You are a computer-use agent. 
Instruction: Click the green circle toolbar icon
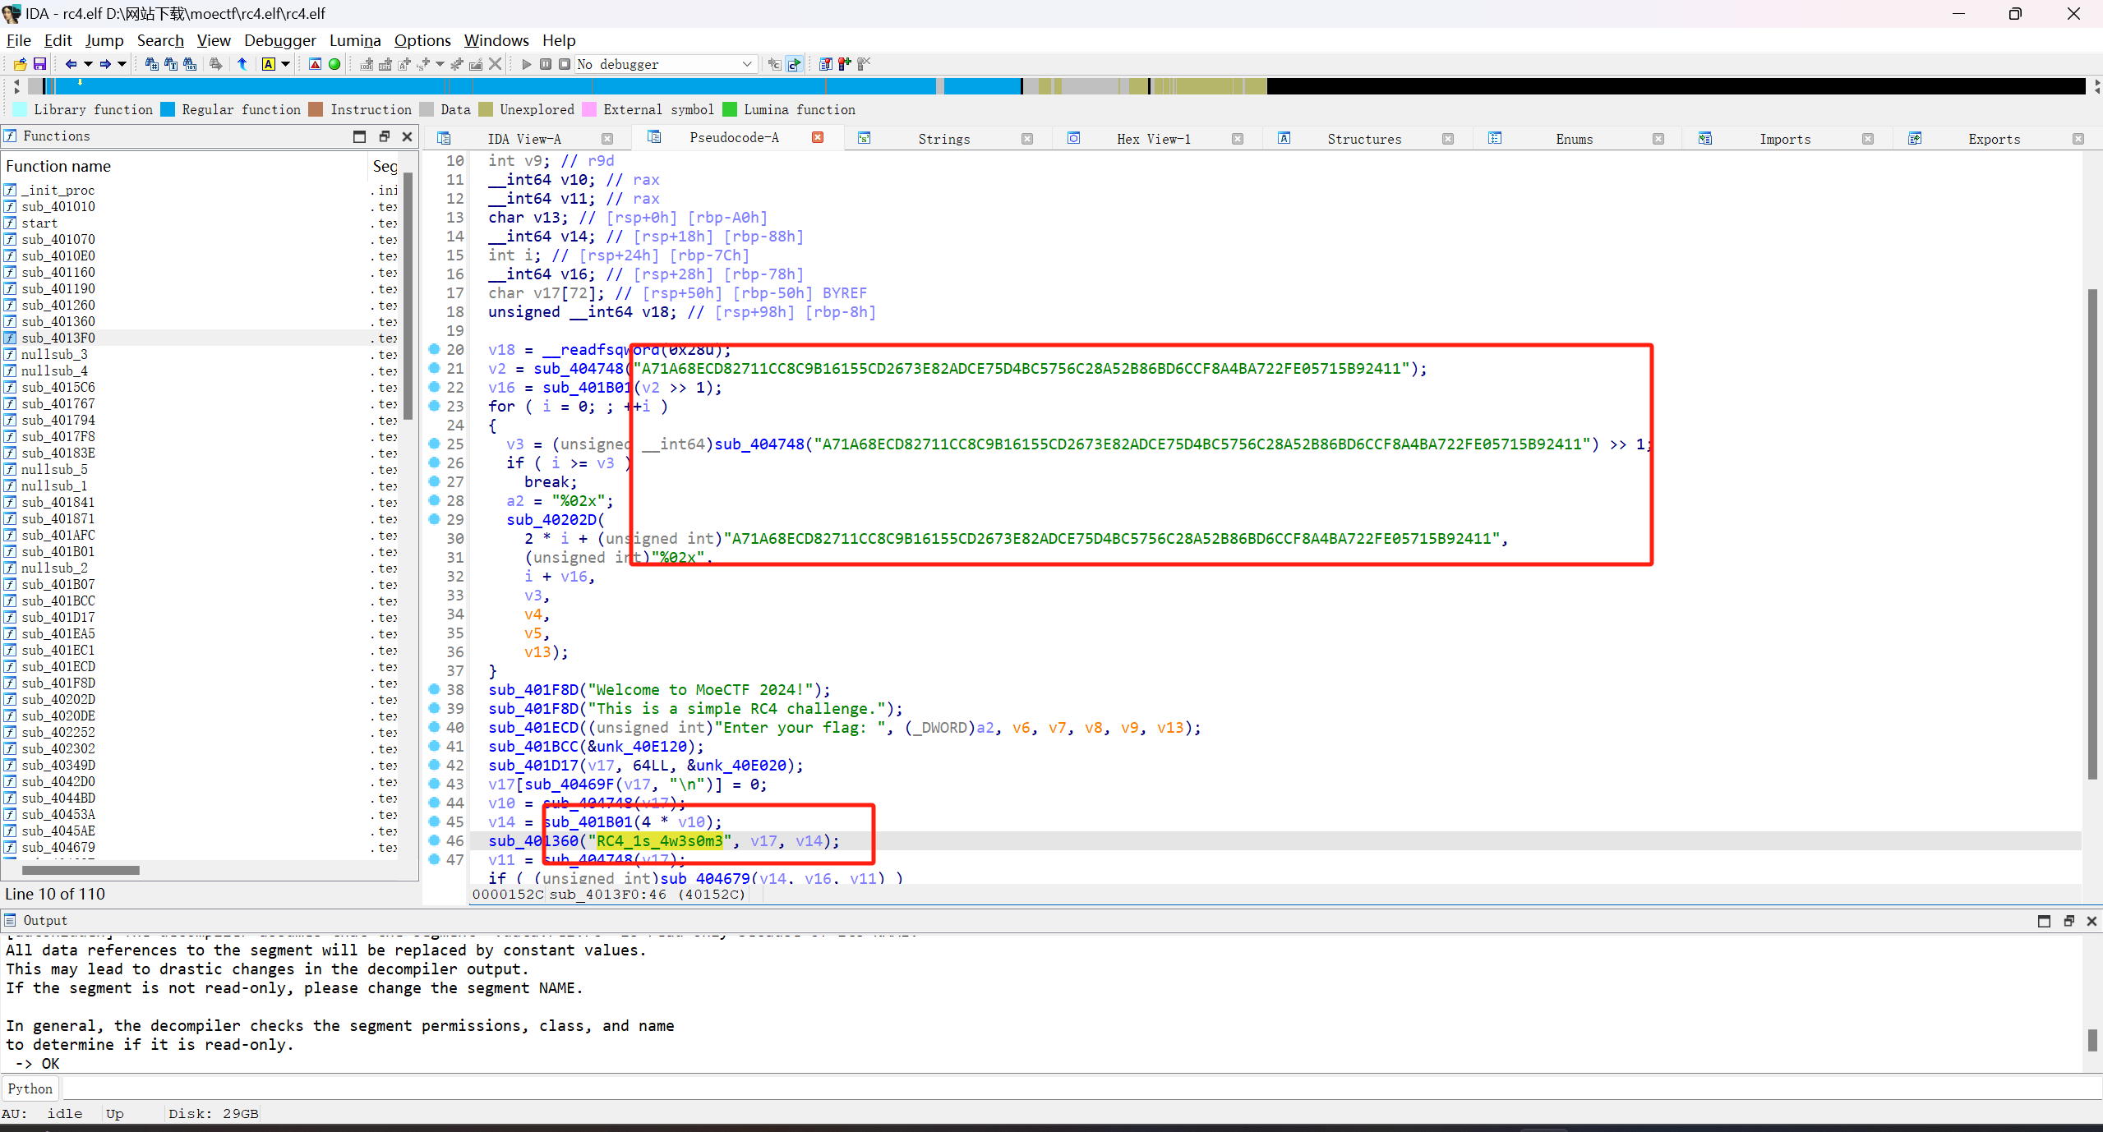tap(334, 64)
